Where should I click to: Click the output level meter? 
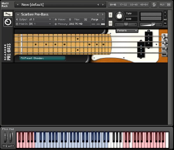pos(151,17)
